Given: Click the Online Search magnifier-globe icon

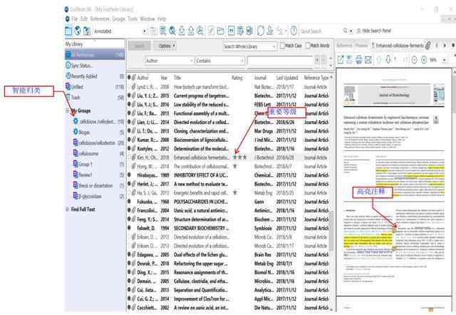Looking at the screenshot, I should click(x=172, y=31).
